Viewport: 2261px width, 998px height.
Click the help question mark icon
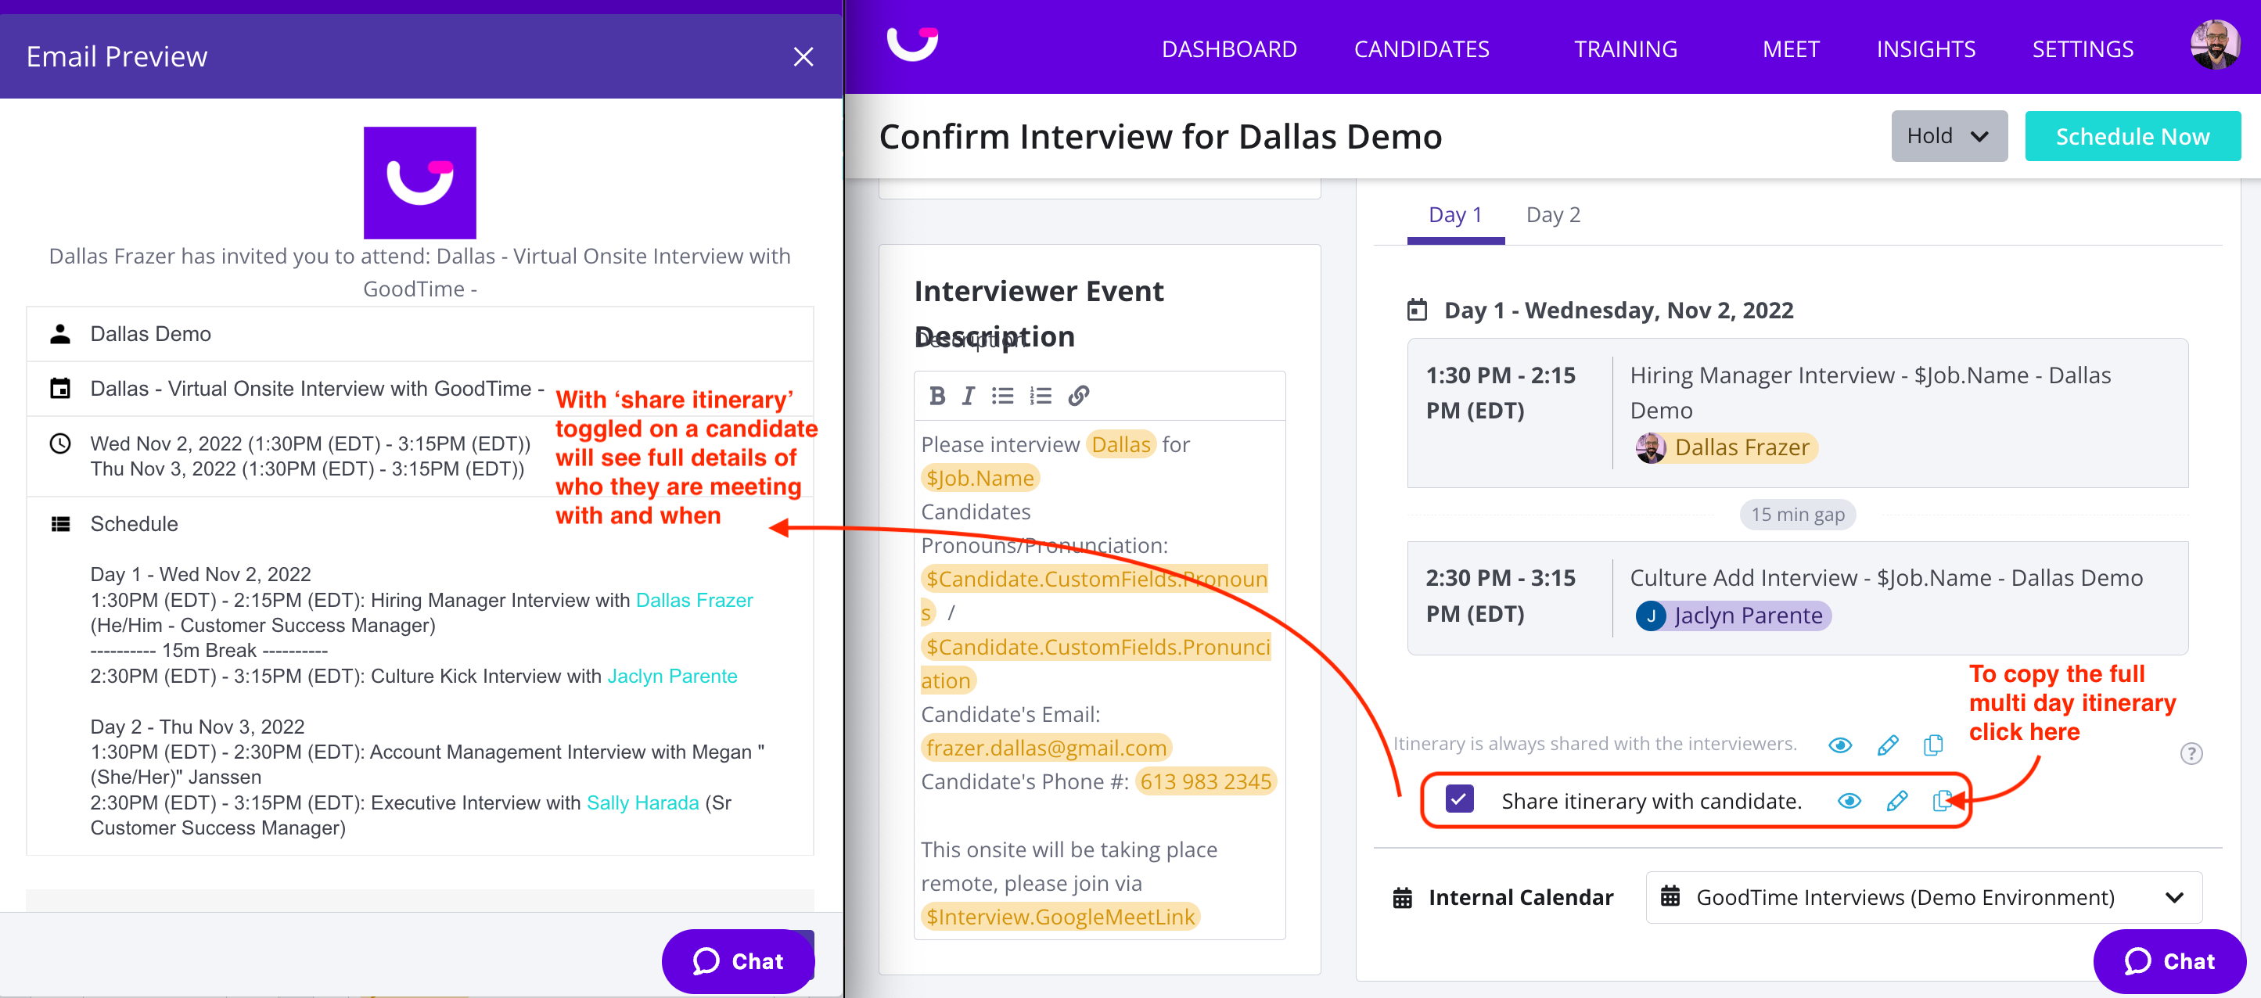pos(2191,753)
